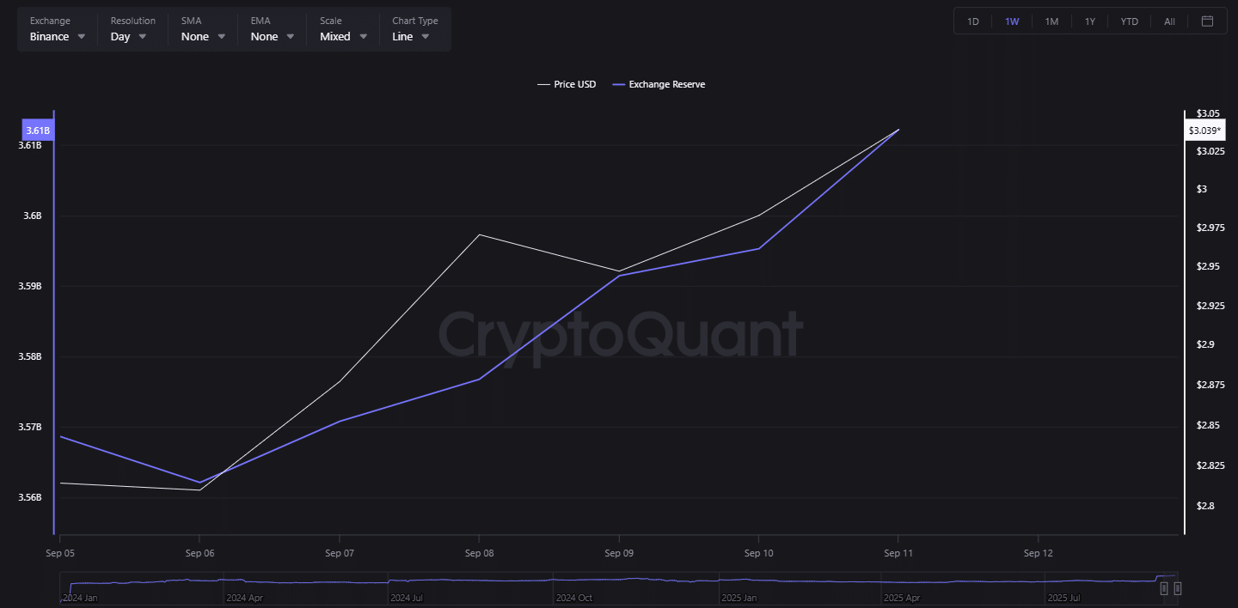Open the calendar date picker icon
Image resolution: width=1238 pixels, height=608 pixels.
[1207, 21]
